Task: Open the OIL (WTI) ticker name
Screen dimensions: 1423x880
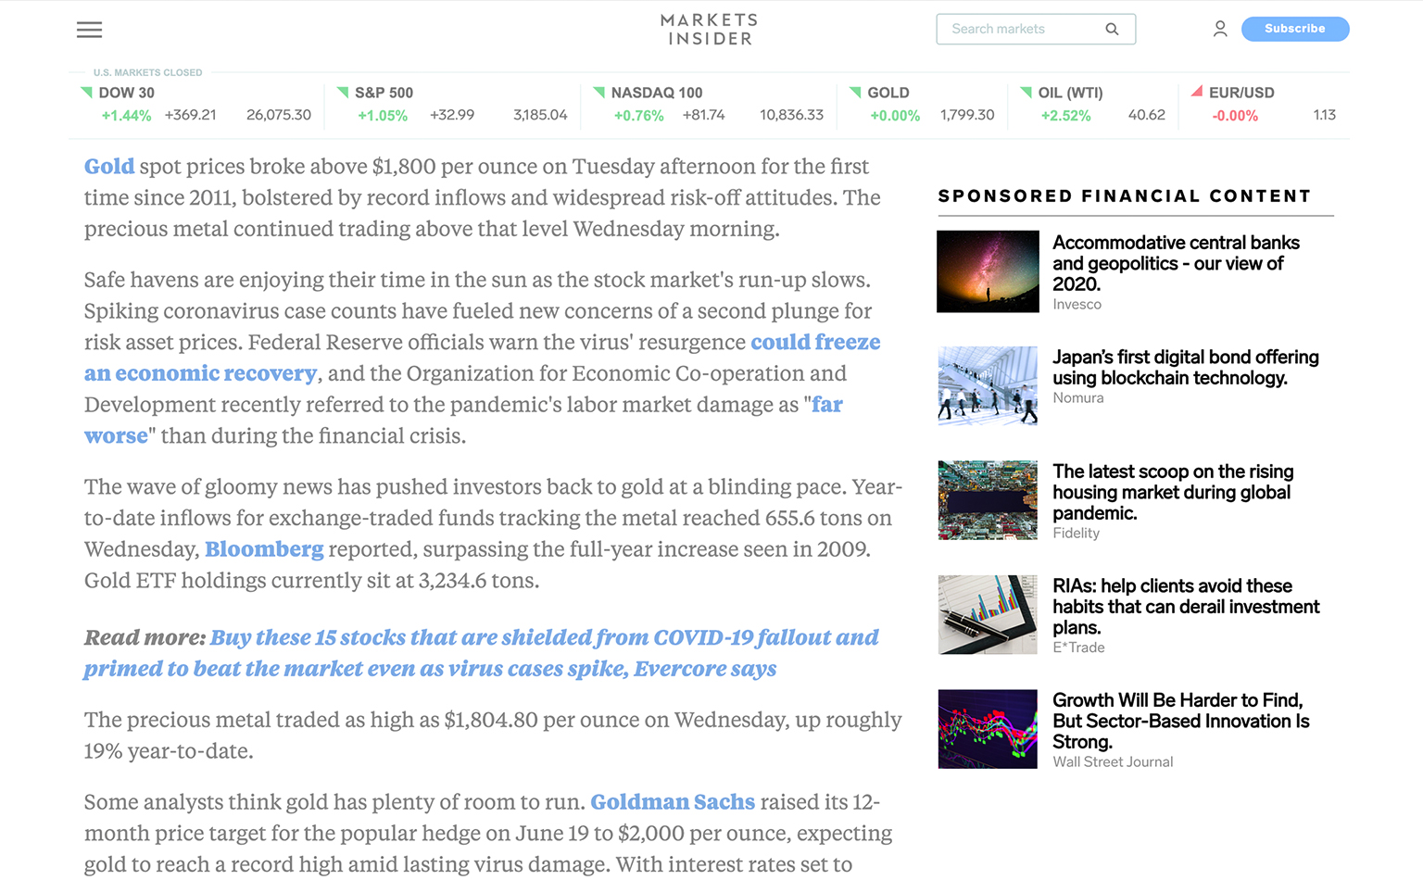Action: tap(1070, 93)
